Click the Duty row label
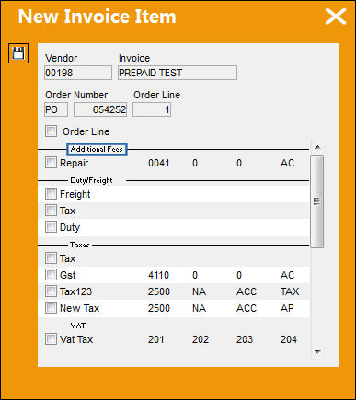356x400 pixels. coord(70,227)
